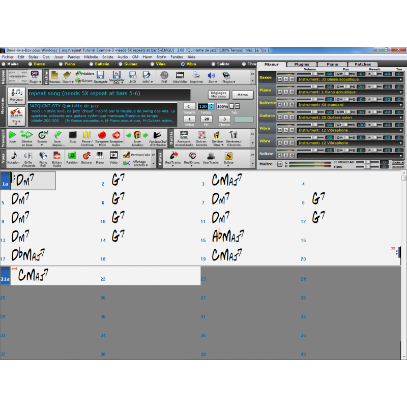
Task: Open the RealTracks dropdown
Action: tap(173, 166)
